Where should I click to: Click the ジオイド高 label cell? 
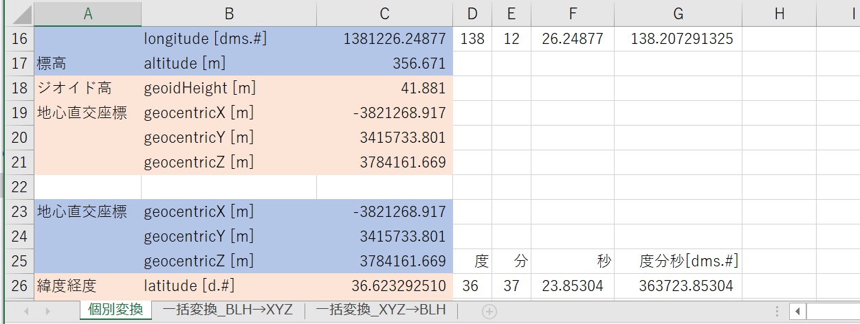pyautogui.click(x=87, y=89)
